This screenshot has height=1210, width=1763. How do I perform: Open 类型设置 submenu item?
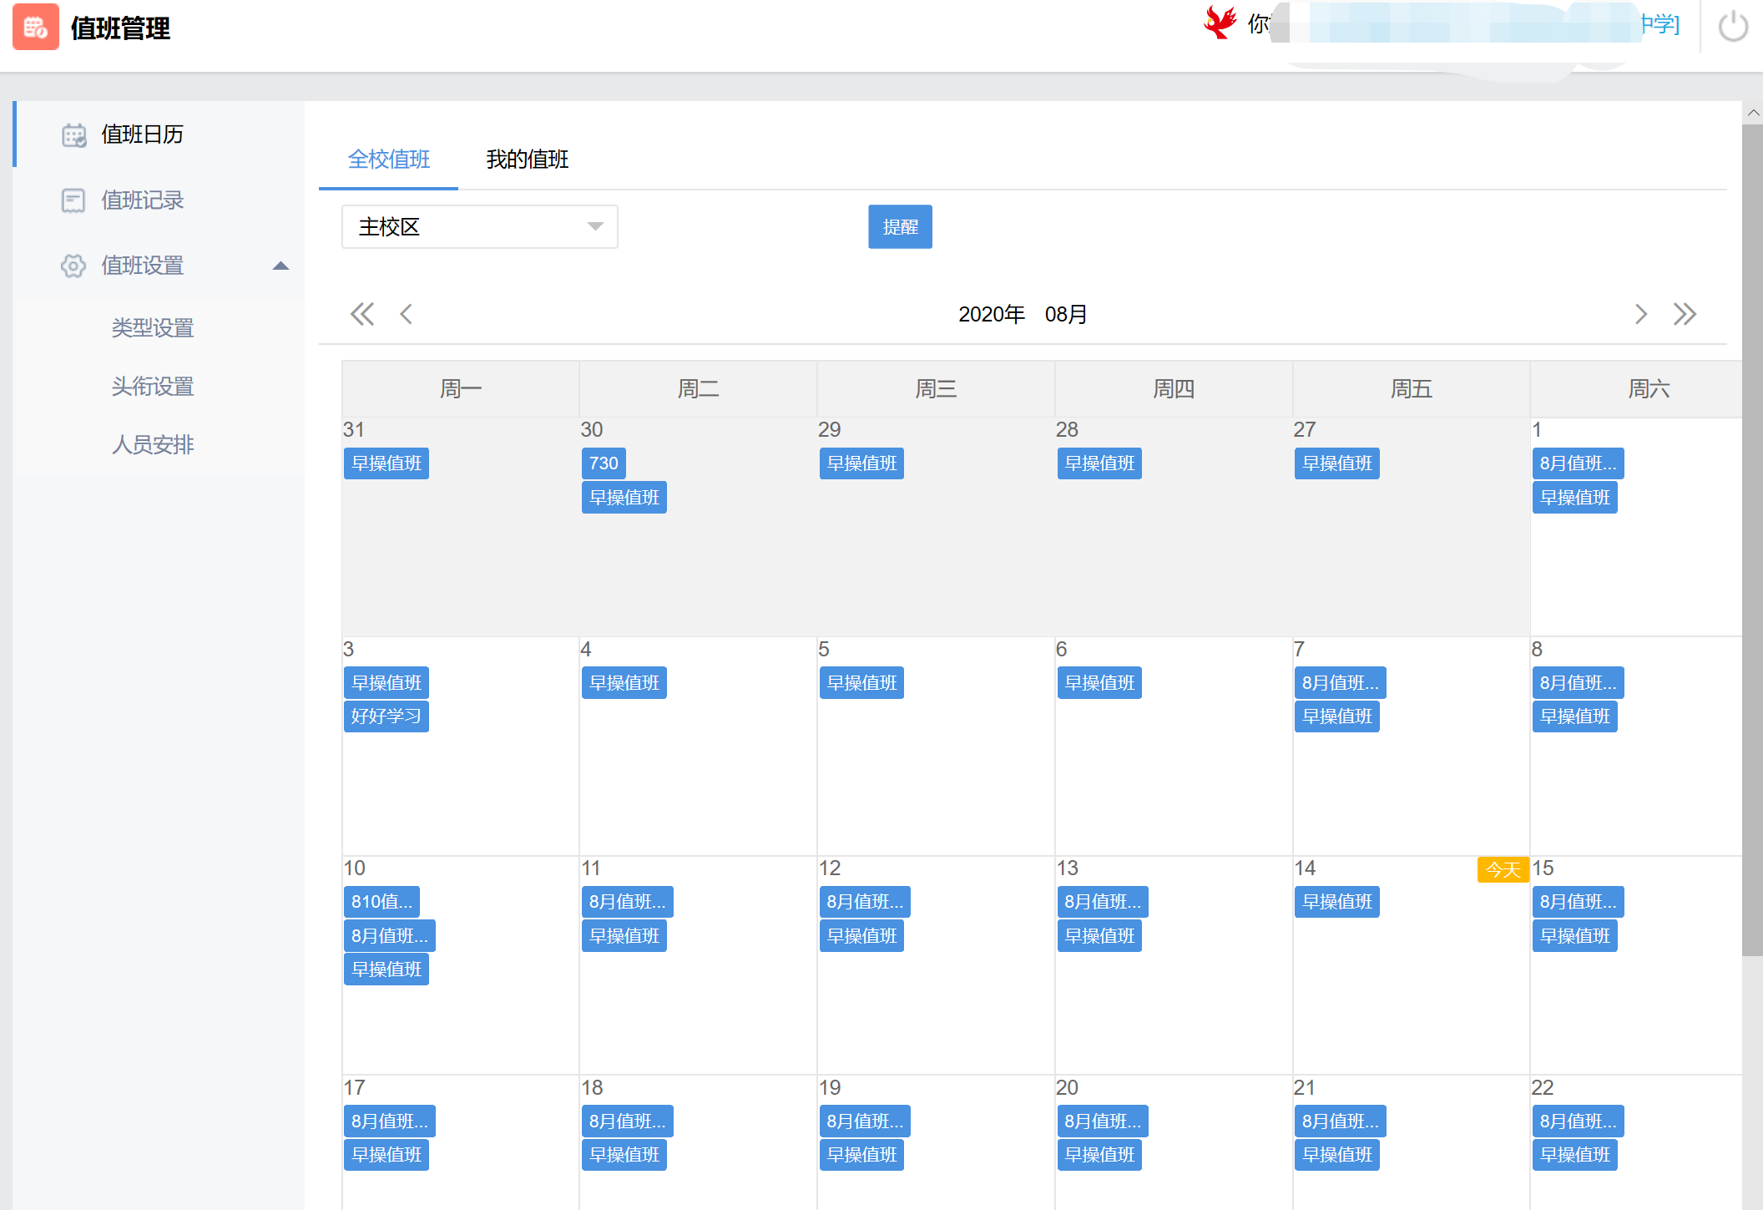(x=153, y=328)
